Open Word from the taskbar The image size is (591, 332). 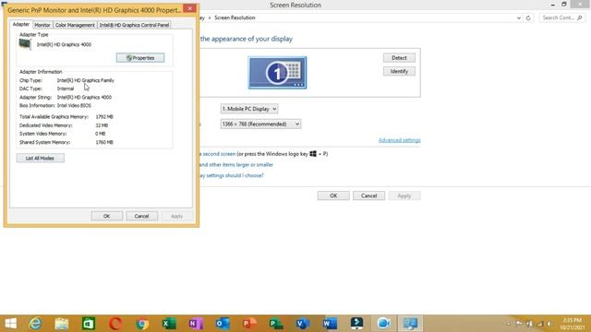(x=330, y=324)
